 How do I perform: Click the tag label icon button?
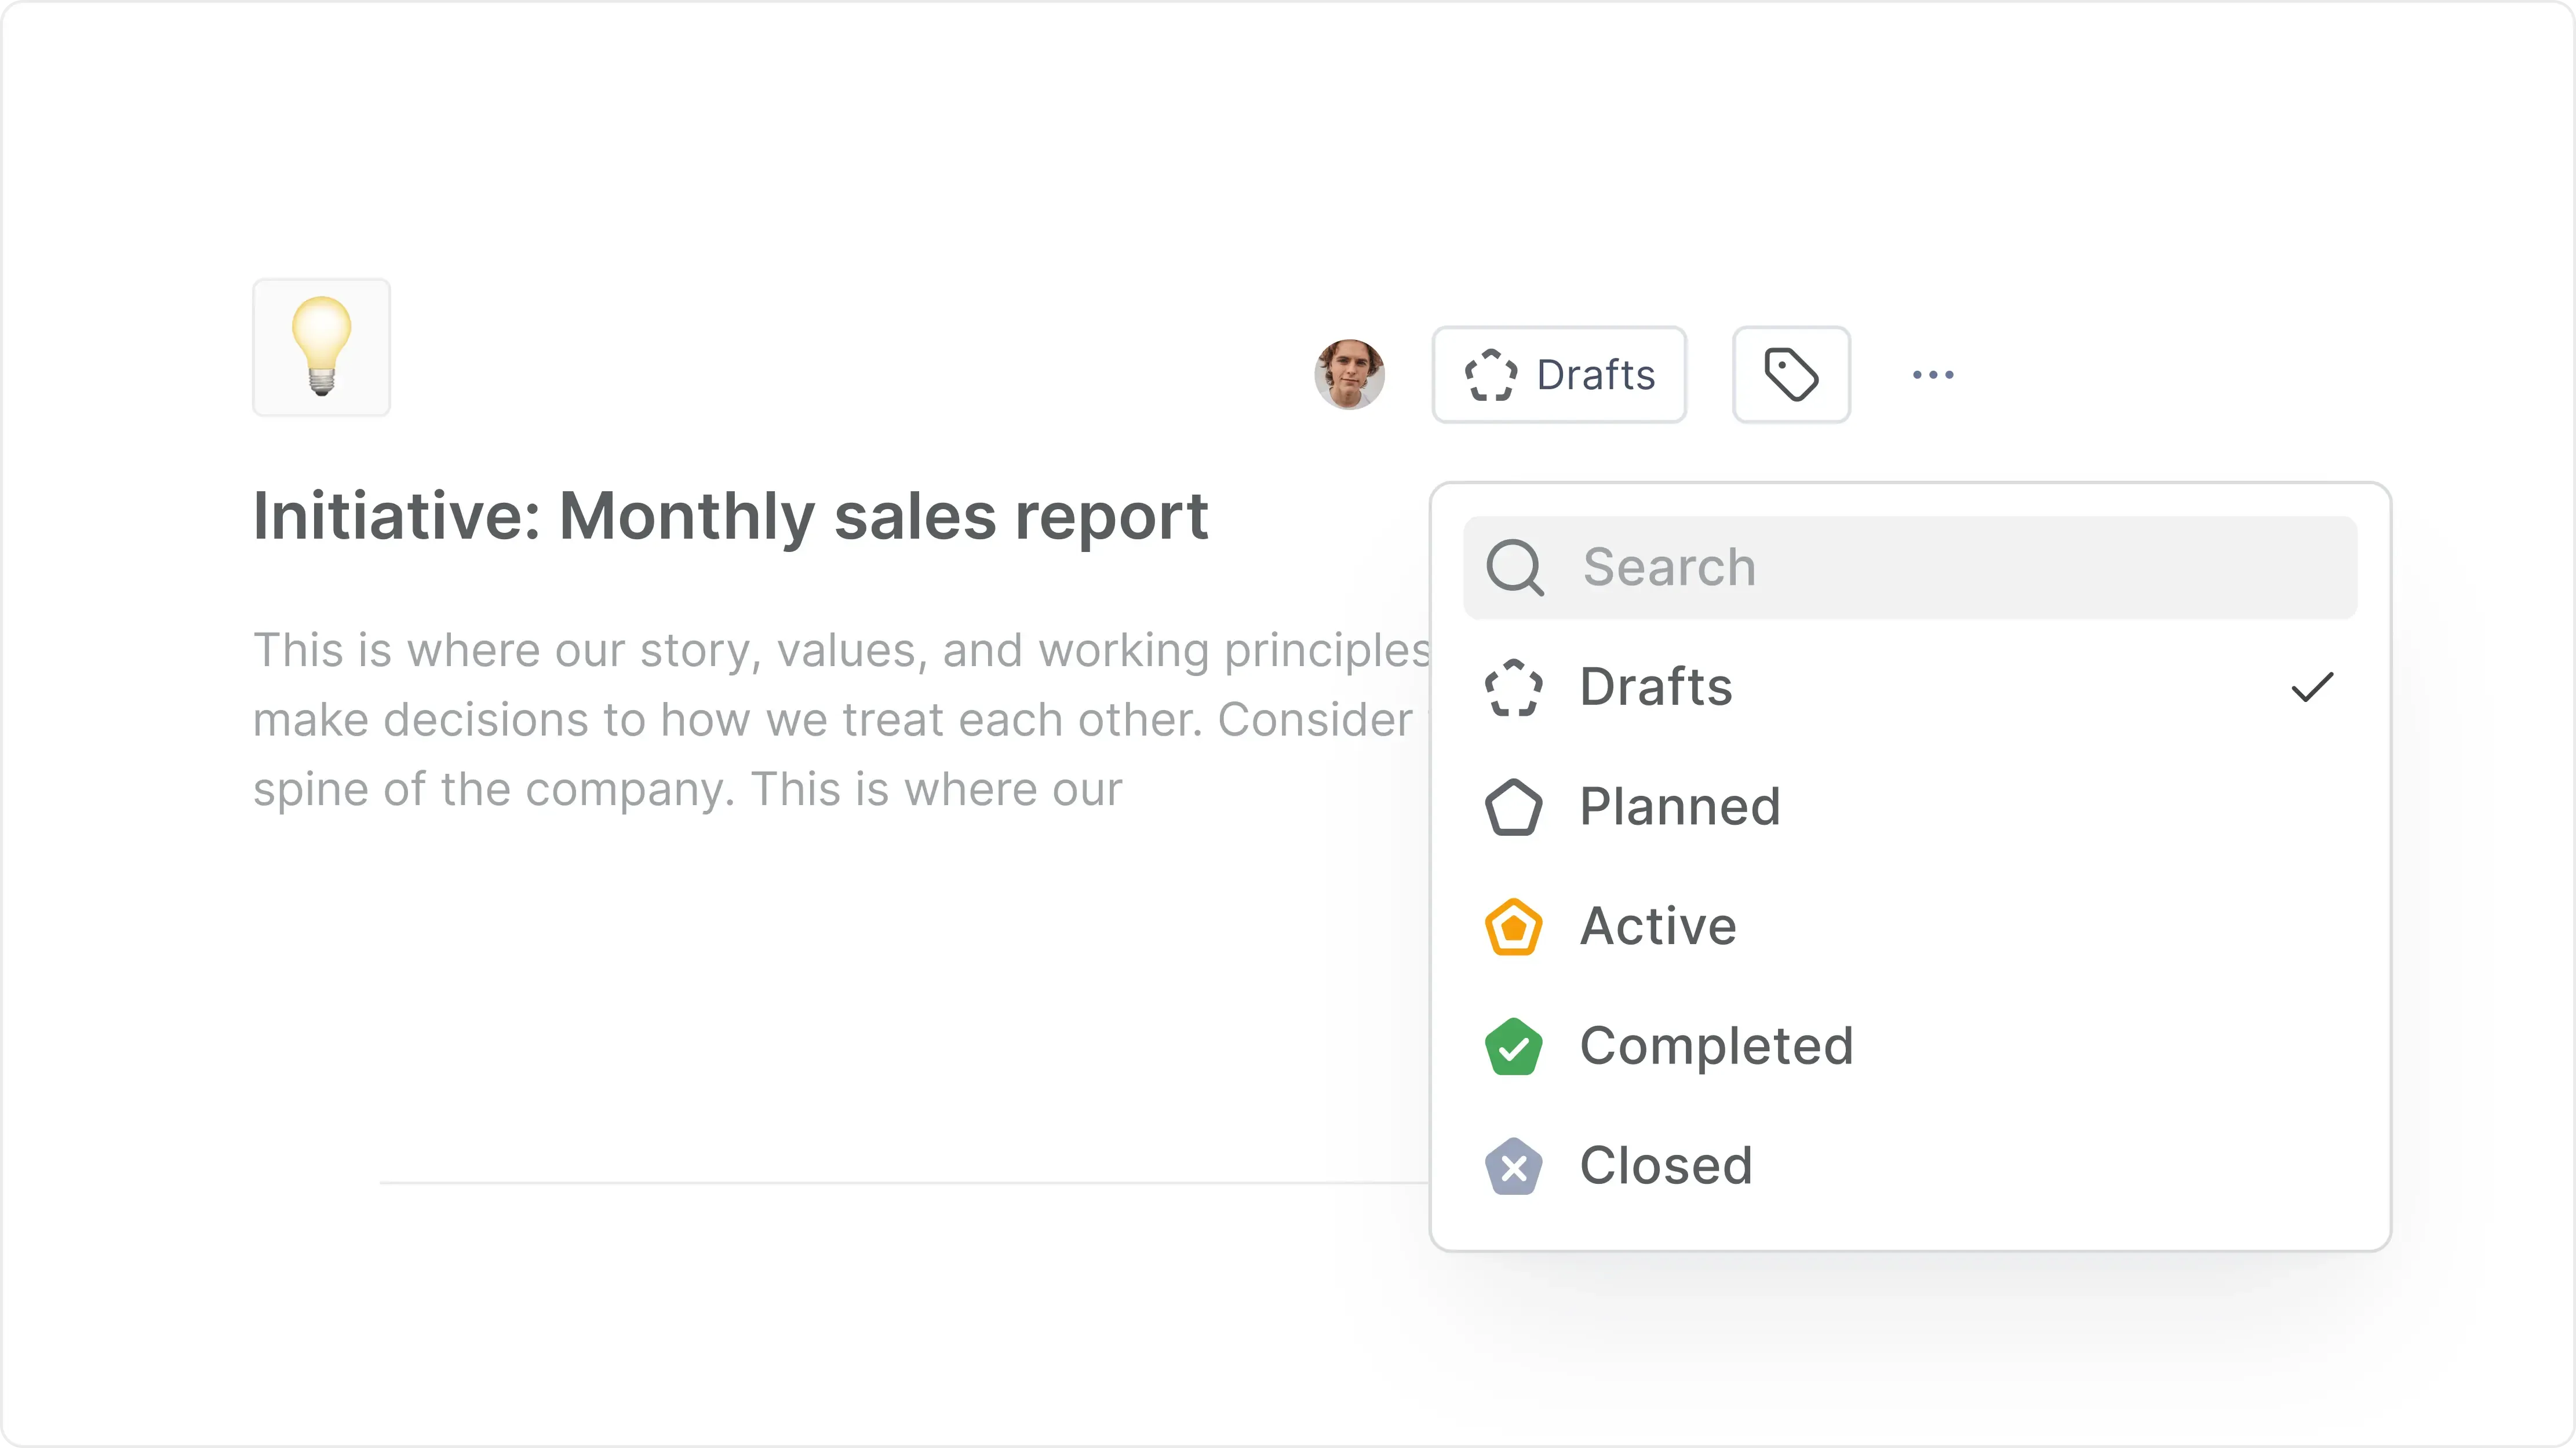[x=1791, y=375]
